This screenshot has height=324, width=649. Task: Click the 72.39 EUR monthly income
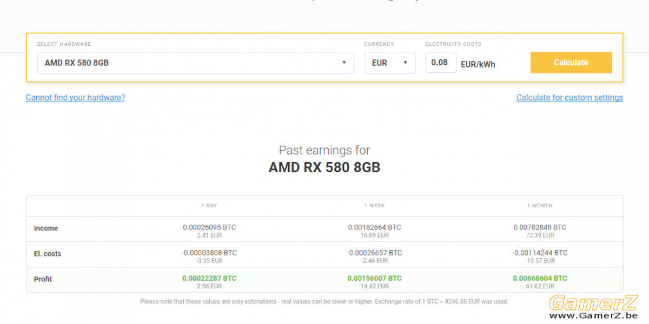(x=540, y=235)
